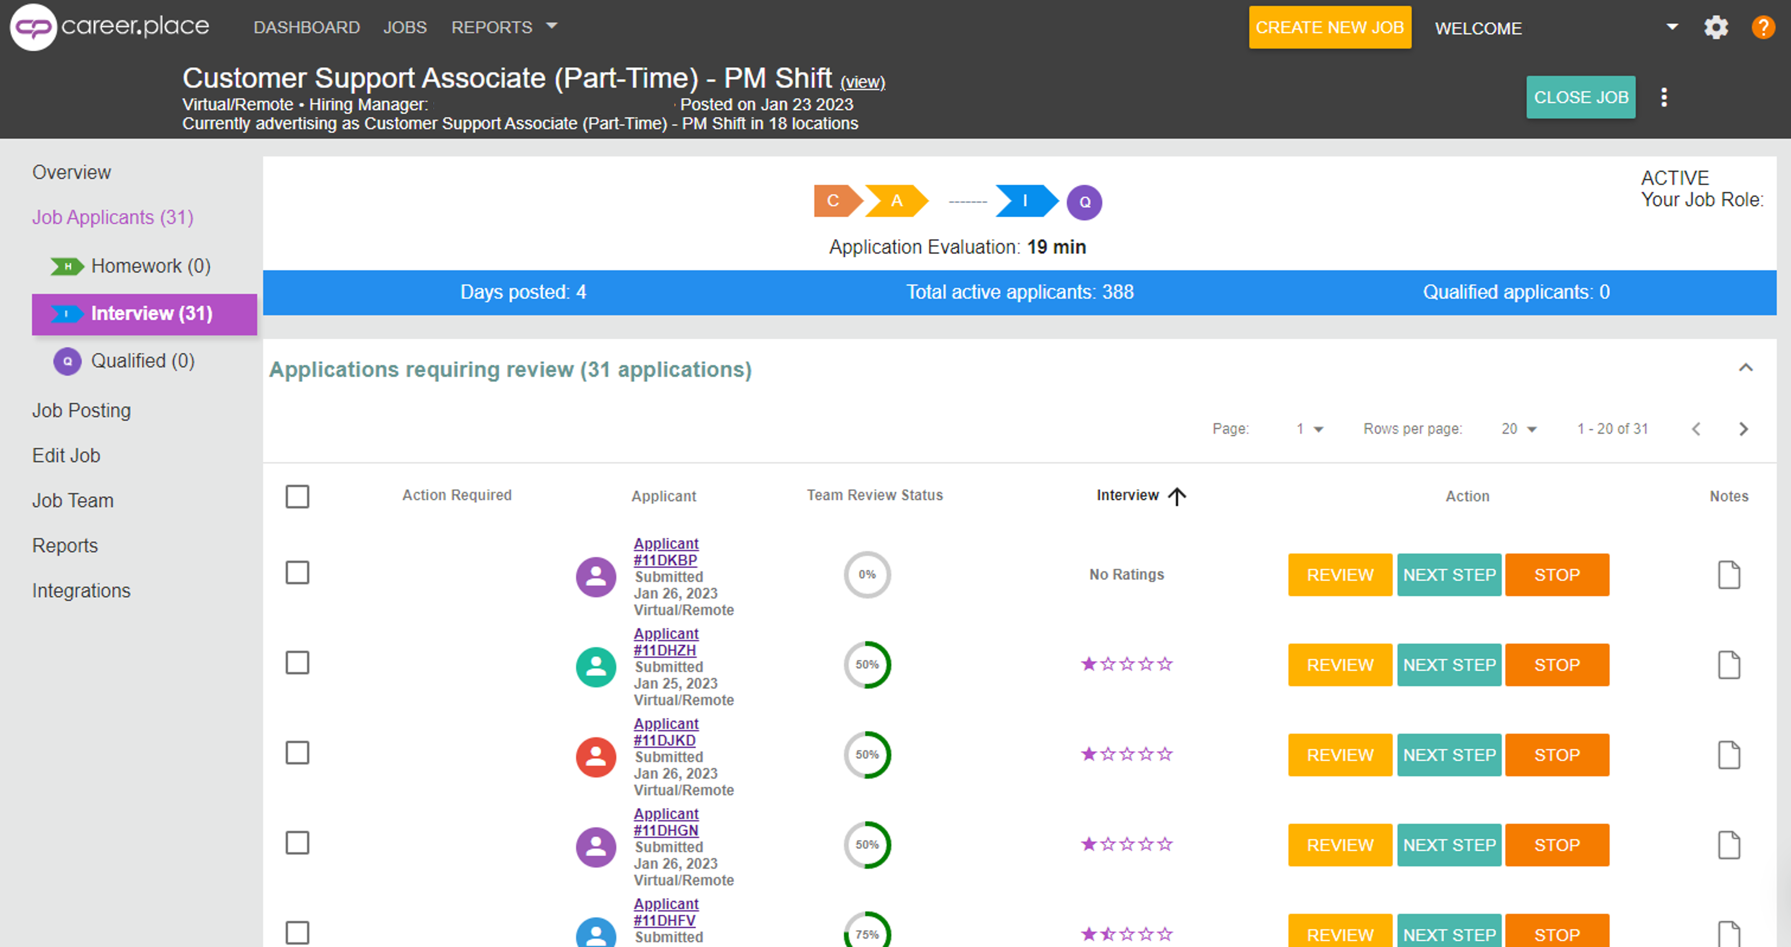Click the career.place logo icon

[x=33, y=28]
